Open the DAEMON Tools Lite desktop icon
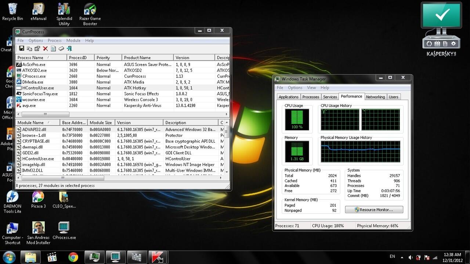 tap(12, 202)
